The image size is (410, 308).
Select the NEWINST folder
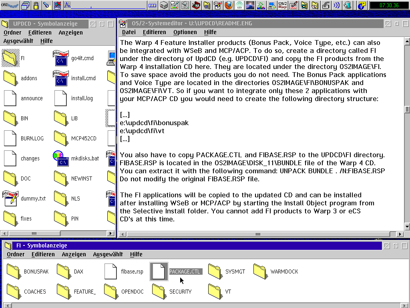[60, 178]
